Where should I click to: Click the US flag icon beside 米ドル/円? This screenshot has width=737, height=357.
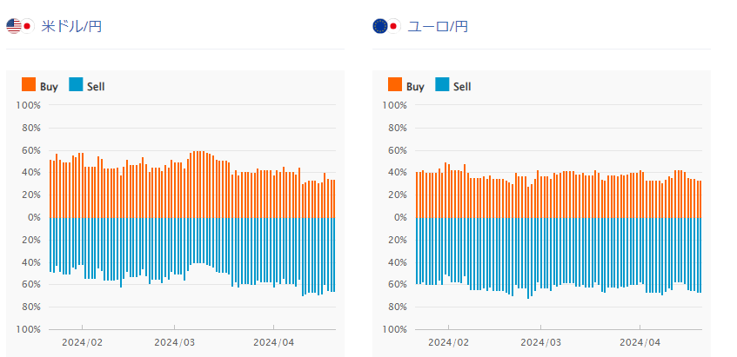[13, 26]
